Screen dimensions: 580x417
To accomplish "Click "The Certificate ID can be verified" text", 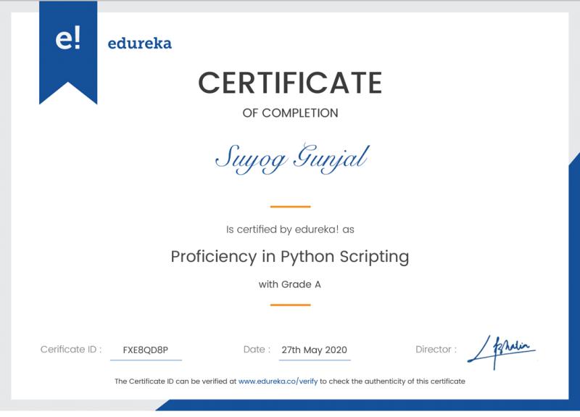I will click(175, 381).
